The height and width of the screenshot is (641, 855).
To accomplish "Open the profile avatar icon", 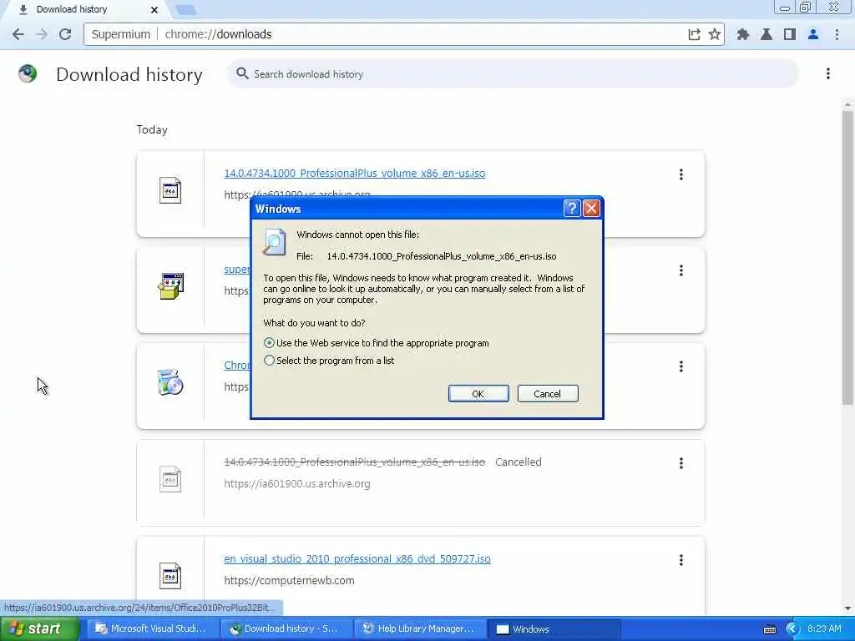I will [813, 34].
